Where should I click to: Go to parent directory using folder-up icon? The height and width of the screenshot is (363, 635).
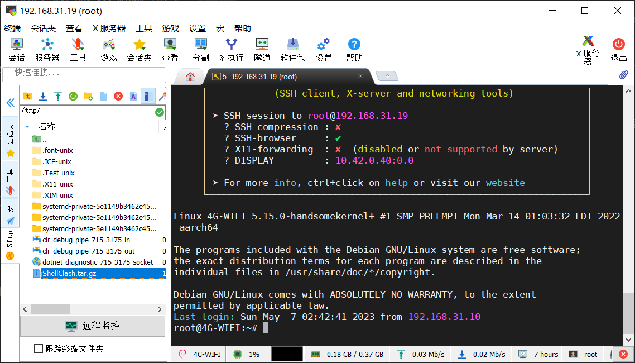pos(27,96)
